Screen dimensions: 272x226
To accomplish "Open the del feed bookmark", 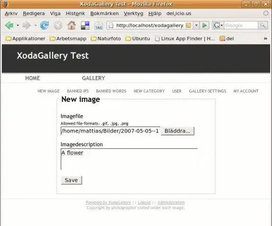I will tap(227, 39).
